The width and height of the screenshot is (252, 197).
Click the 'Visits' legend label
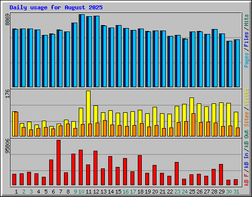pos(247,97)
